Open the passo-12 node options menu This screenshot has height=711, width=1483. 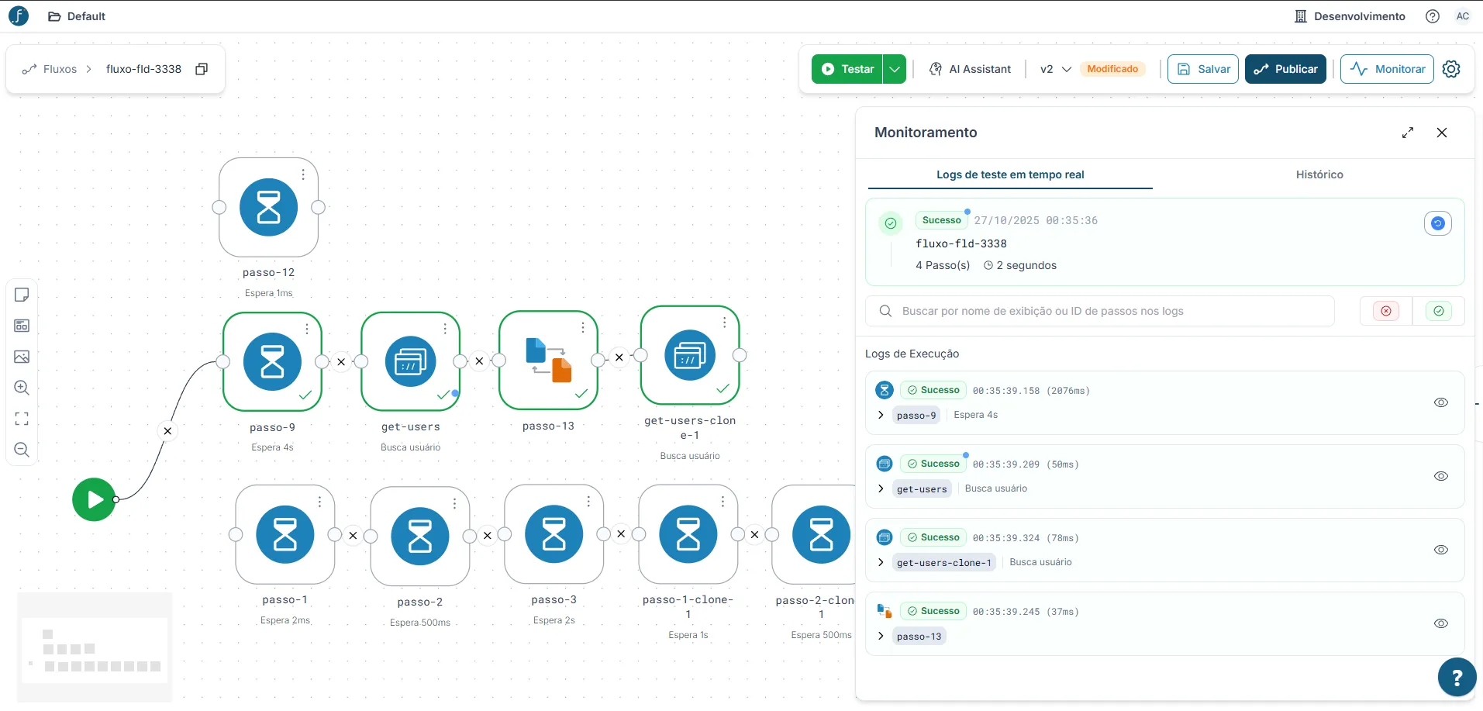click(303, 174)
